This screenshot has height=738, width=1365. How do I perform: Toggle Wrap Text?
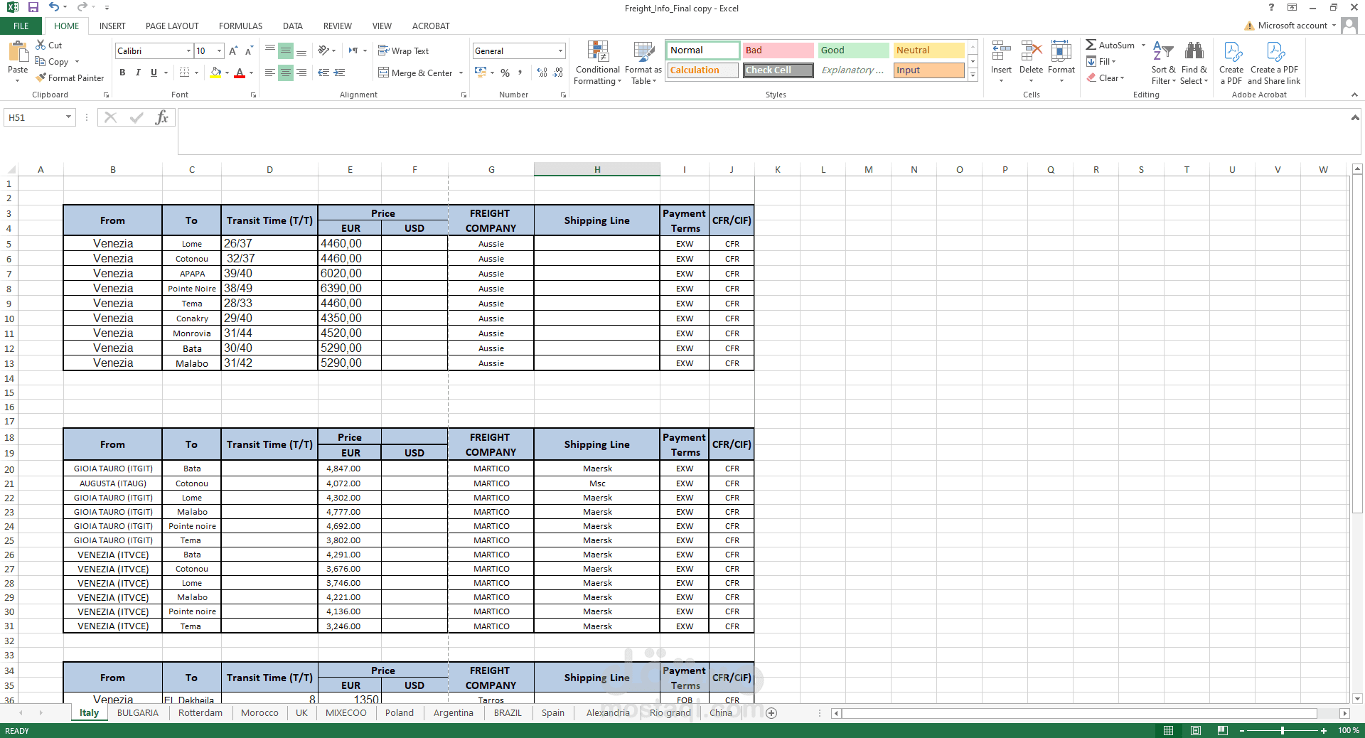[404, 50]
